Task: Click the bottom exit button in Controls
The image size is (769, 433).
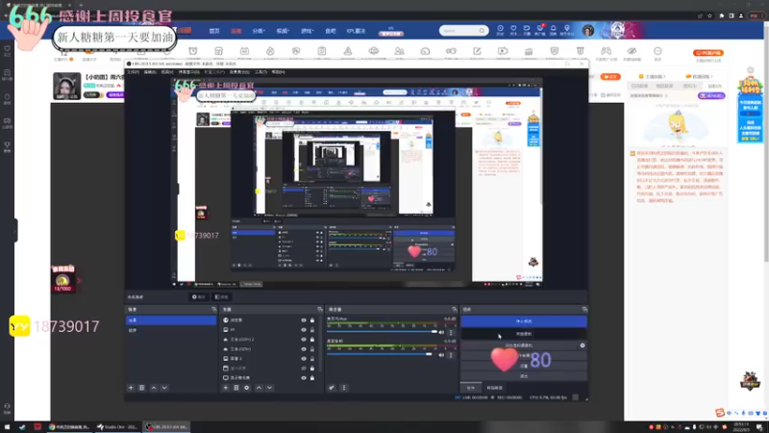Action: tap(524, 376)
